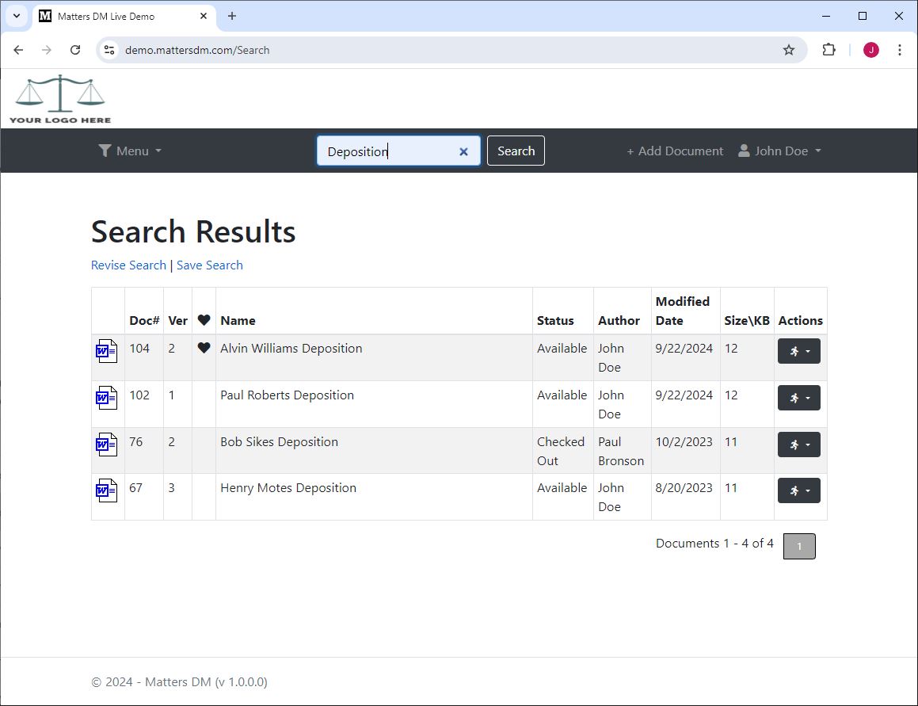Open Actions dropdown for Bob Sikes Deposition
This screenshot has height=706, width=918.
click(x=798, y=445)
